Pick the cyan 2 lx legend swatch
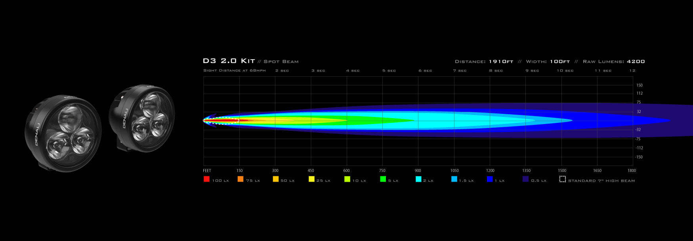This screenshot has width=693, height=241. point(418,179)
